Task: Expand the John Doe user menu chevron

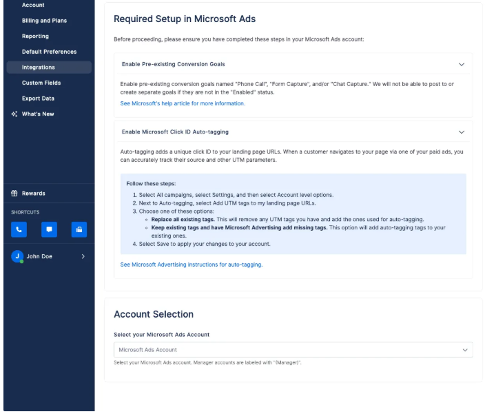Action: (83, 256)
